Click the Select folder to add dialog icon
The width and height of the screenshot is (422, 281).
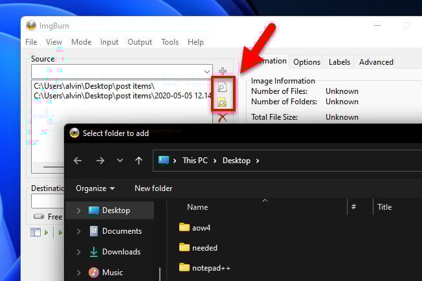74,133
